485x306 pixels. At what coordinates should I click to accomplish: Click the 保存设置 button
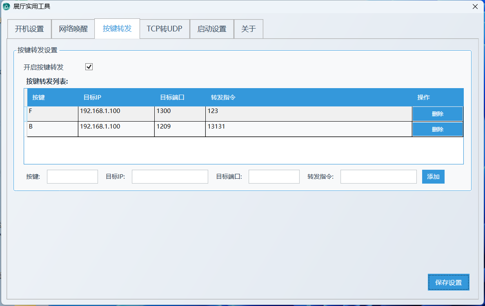point(448,282)
